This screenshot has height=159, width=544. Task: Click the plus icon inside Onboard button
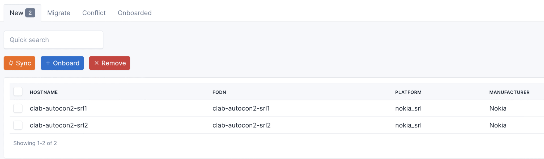[48, 63]
